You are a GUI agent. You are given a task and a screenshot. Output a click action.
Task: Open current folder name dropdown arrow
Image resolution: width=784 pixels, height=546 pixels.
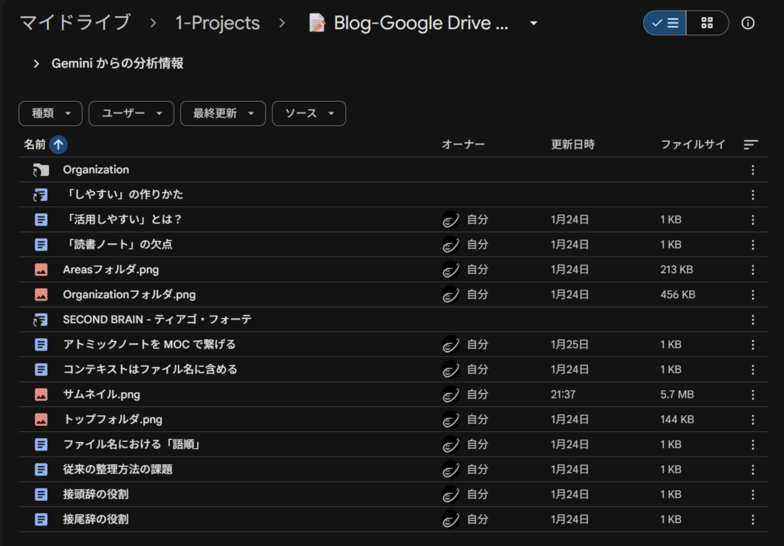pos(534,24)
